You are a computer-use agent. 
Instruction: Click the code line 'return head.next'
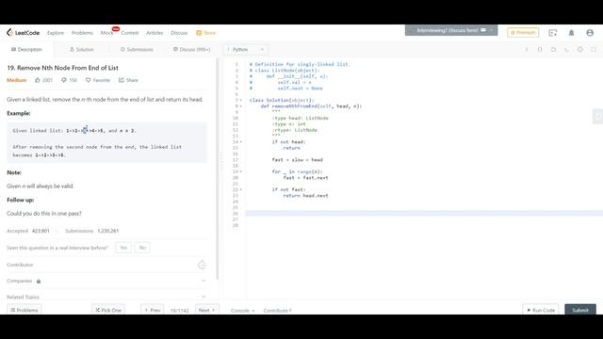click(x=305, y=196)
